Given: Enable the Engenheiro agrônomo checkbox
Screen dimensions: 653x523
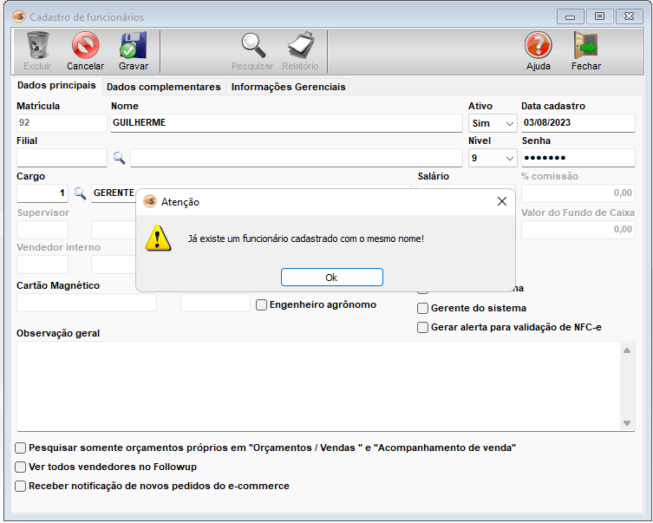Looking at the screenshot, I should coord(262,304).
